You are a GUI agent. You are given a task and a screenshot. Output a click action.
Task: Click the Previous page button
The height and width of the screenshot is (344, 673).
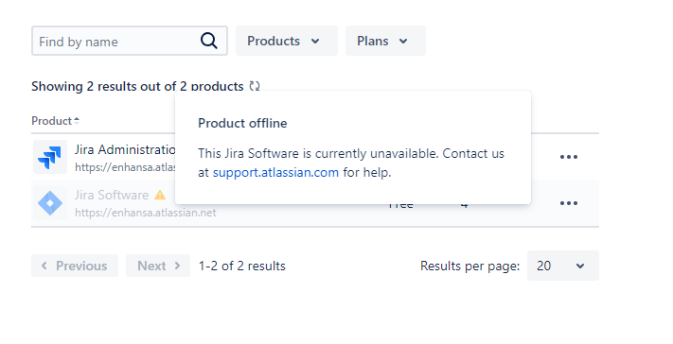coord(75,266)
